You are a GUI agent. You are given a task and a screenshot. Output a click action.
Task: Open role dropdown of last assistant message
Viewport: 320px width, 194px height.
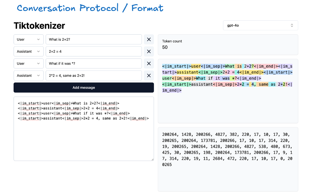28,75
